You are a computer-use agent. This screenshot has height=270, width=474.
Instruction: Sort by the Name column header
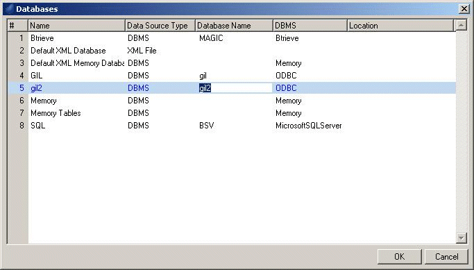[77, 26]
